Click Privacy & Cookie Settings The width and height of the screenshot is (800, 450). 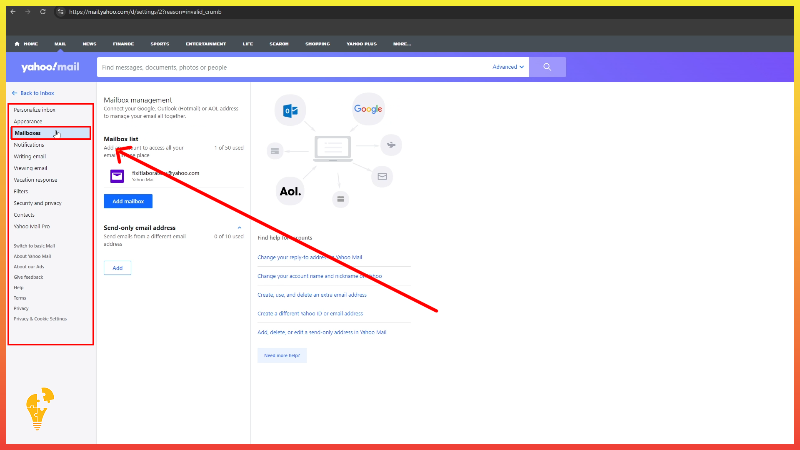point(40,319)
